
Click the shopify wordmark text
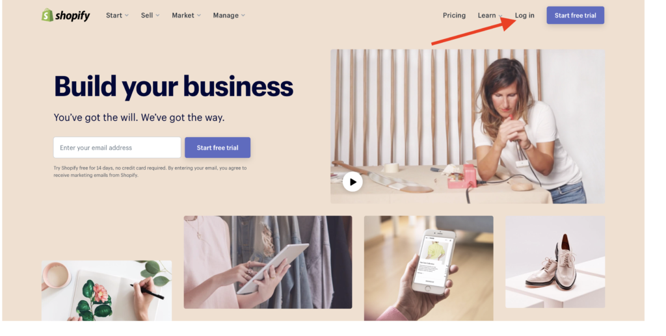(73, 16)
